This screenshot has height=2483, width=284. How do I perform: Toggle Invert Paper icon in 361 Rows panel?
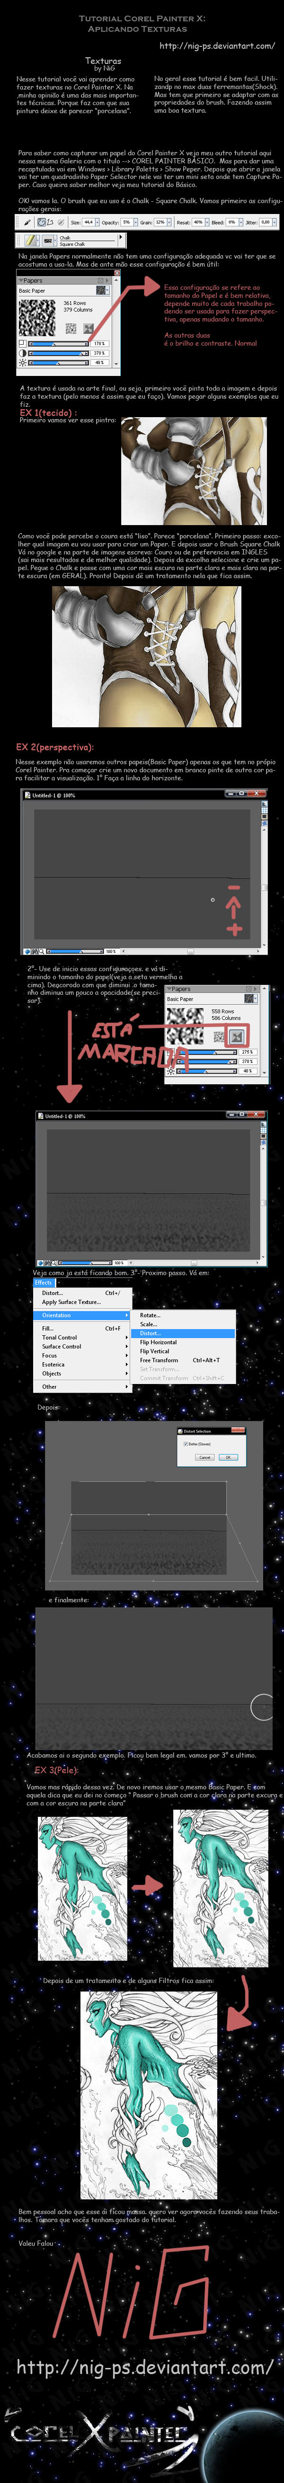click(89, 329)
